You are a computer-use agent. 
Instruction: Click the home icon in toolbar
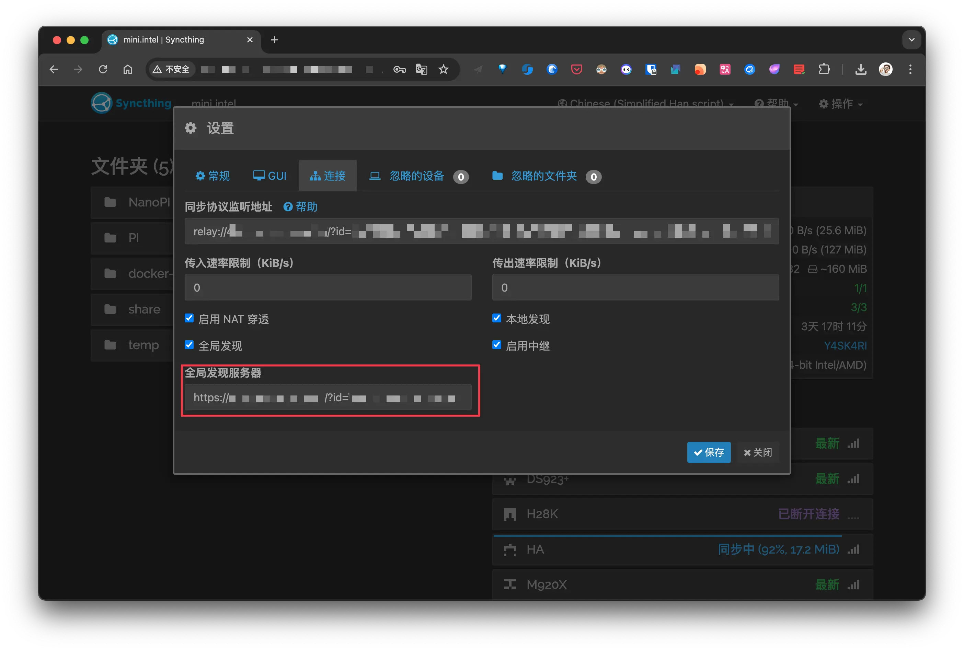pos(128,69)
